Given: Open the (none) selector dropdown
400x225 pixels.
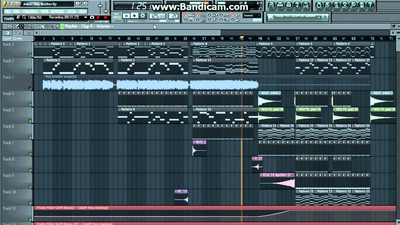Looking at the screenshot, I should 252,15.
